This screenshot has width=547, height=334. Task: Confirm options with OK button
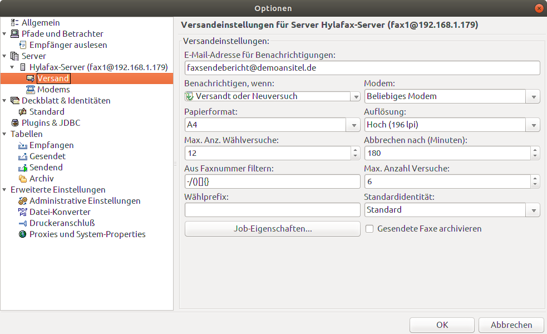click(442, 325)
